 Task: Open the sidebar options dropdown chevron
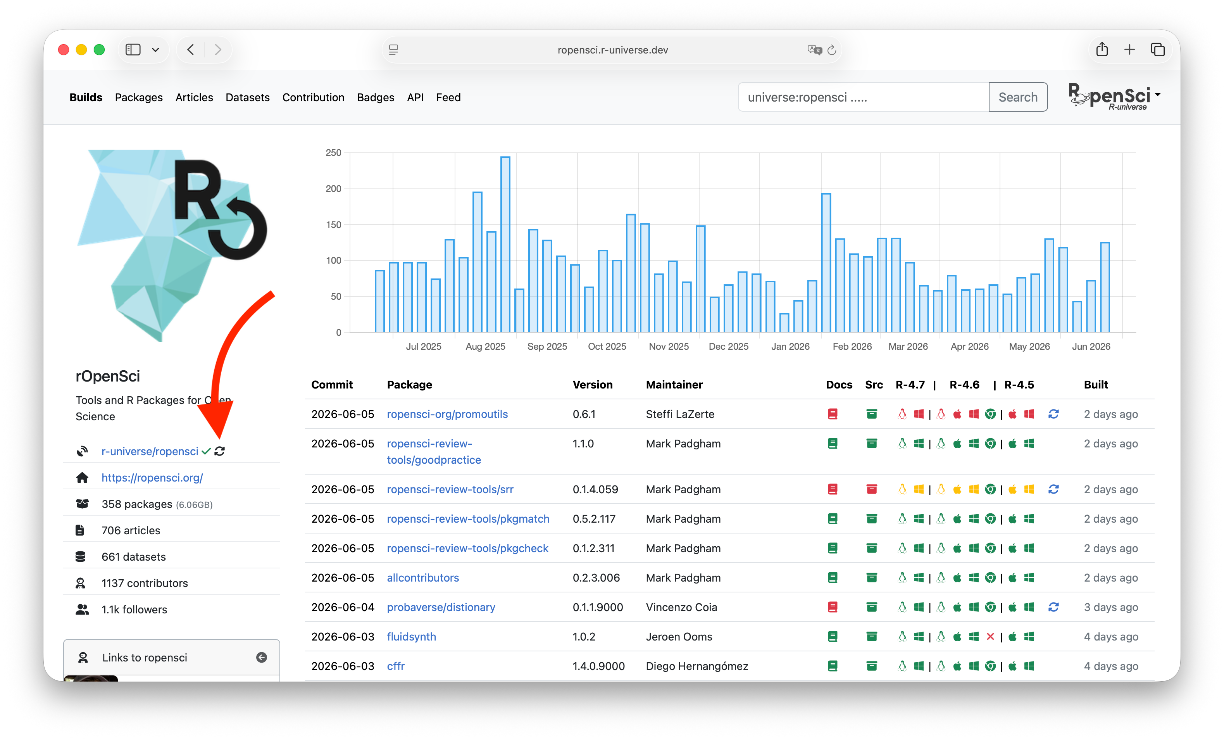point(155,50)
